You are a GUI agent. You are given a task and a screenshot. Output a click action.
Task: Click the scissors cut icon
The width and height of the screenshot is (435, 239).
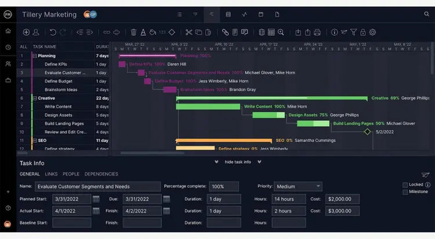coord(189,32)
